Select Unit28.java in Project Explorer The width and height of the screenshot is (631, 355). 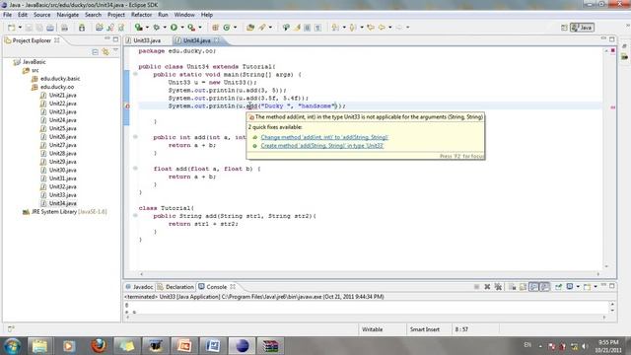(x=62, y=154)
